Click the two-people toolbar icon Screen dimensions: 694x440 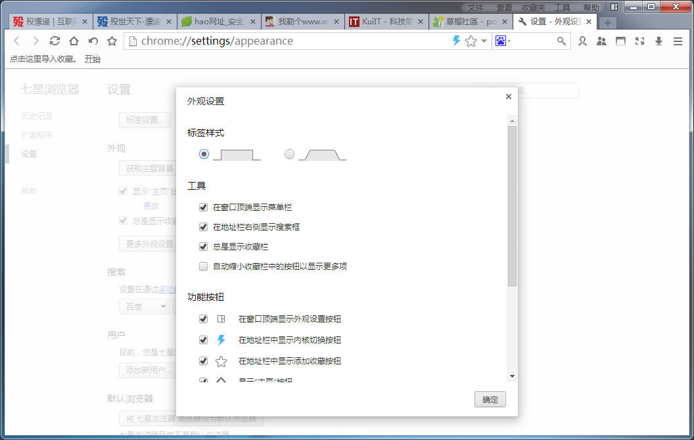601,41
